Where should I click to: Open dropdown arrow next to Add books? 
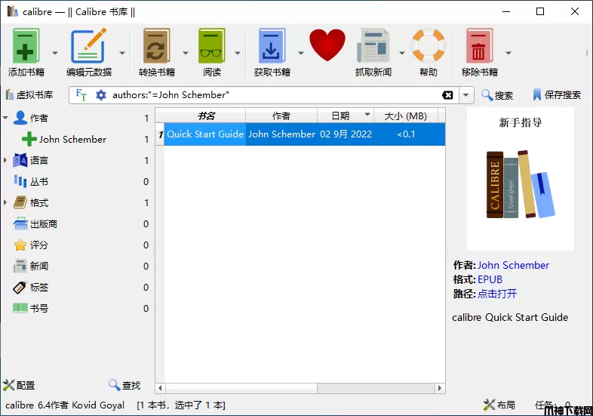coord(55,53)
